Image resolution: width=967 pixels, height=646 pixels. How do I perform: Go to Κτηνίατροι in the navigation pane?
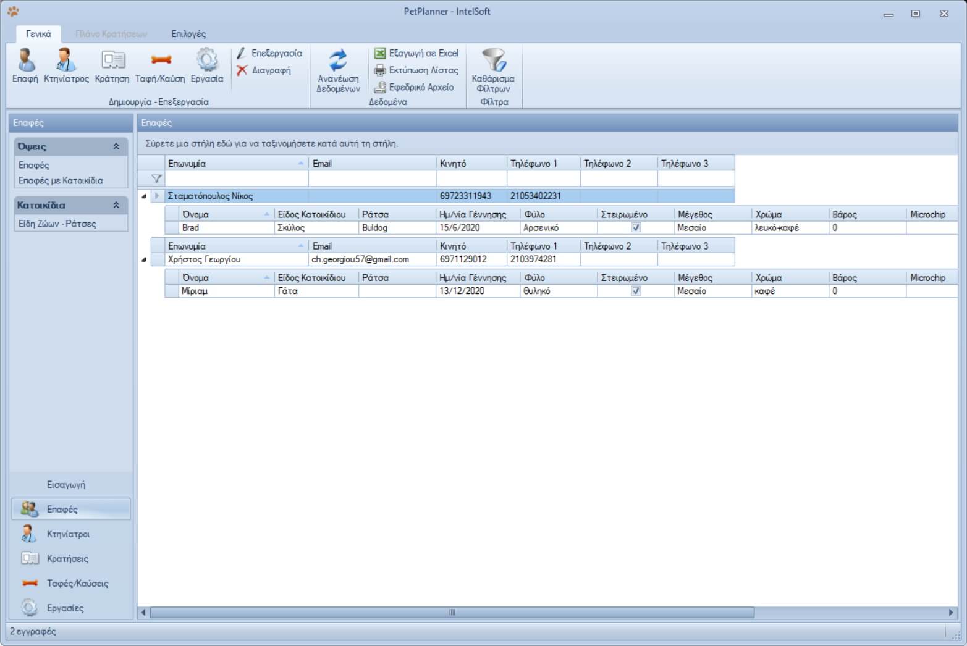pyautogui.click(x=68, y=534)
